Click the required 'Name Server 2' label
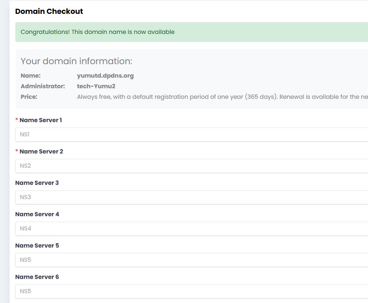 point(41,151)
